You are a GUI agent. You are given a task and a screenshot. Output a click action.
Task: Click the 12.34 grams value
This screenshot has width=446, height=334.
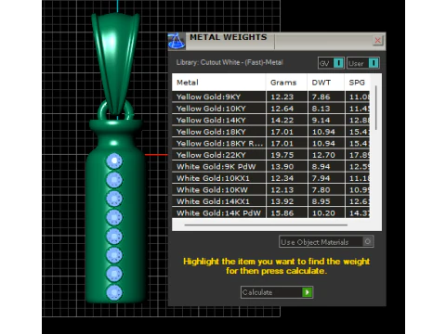tap(282, 178)
